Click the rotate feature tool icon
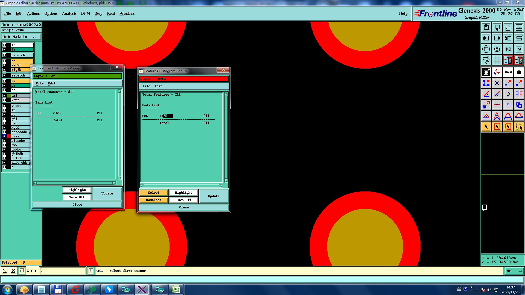Screen dimensions: 525x295 click(508, 94)
